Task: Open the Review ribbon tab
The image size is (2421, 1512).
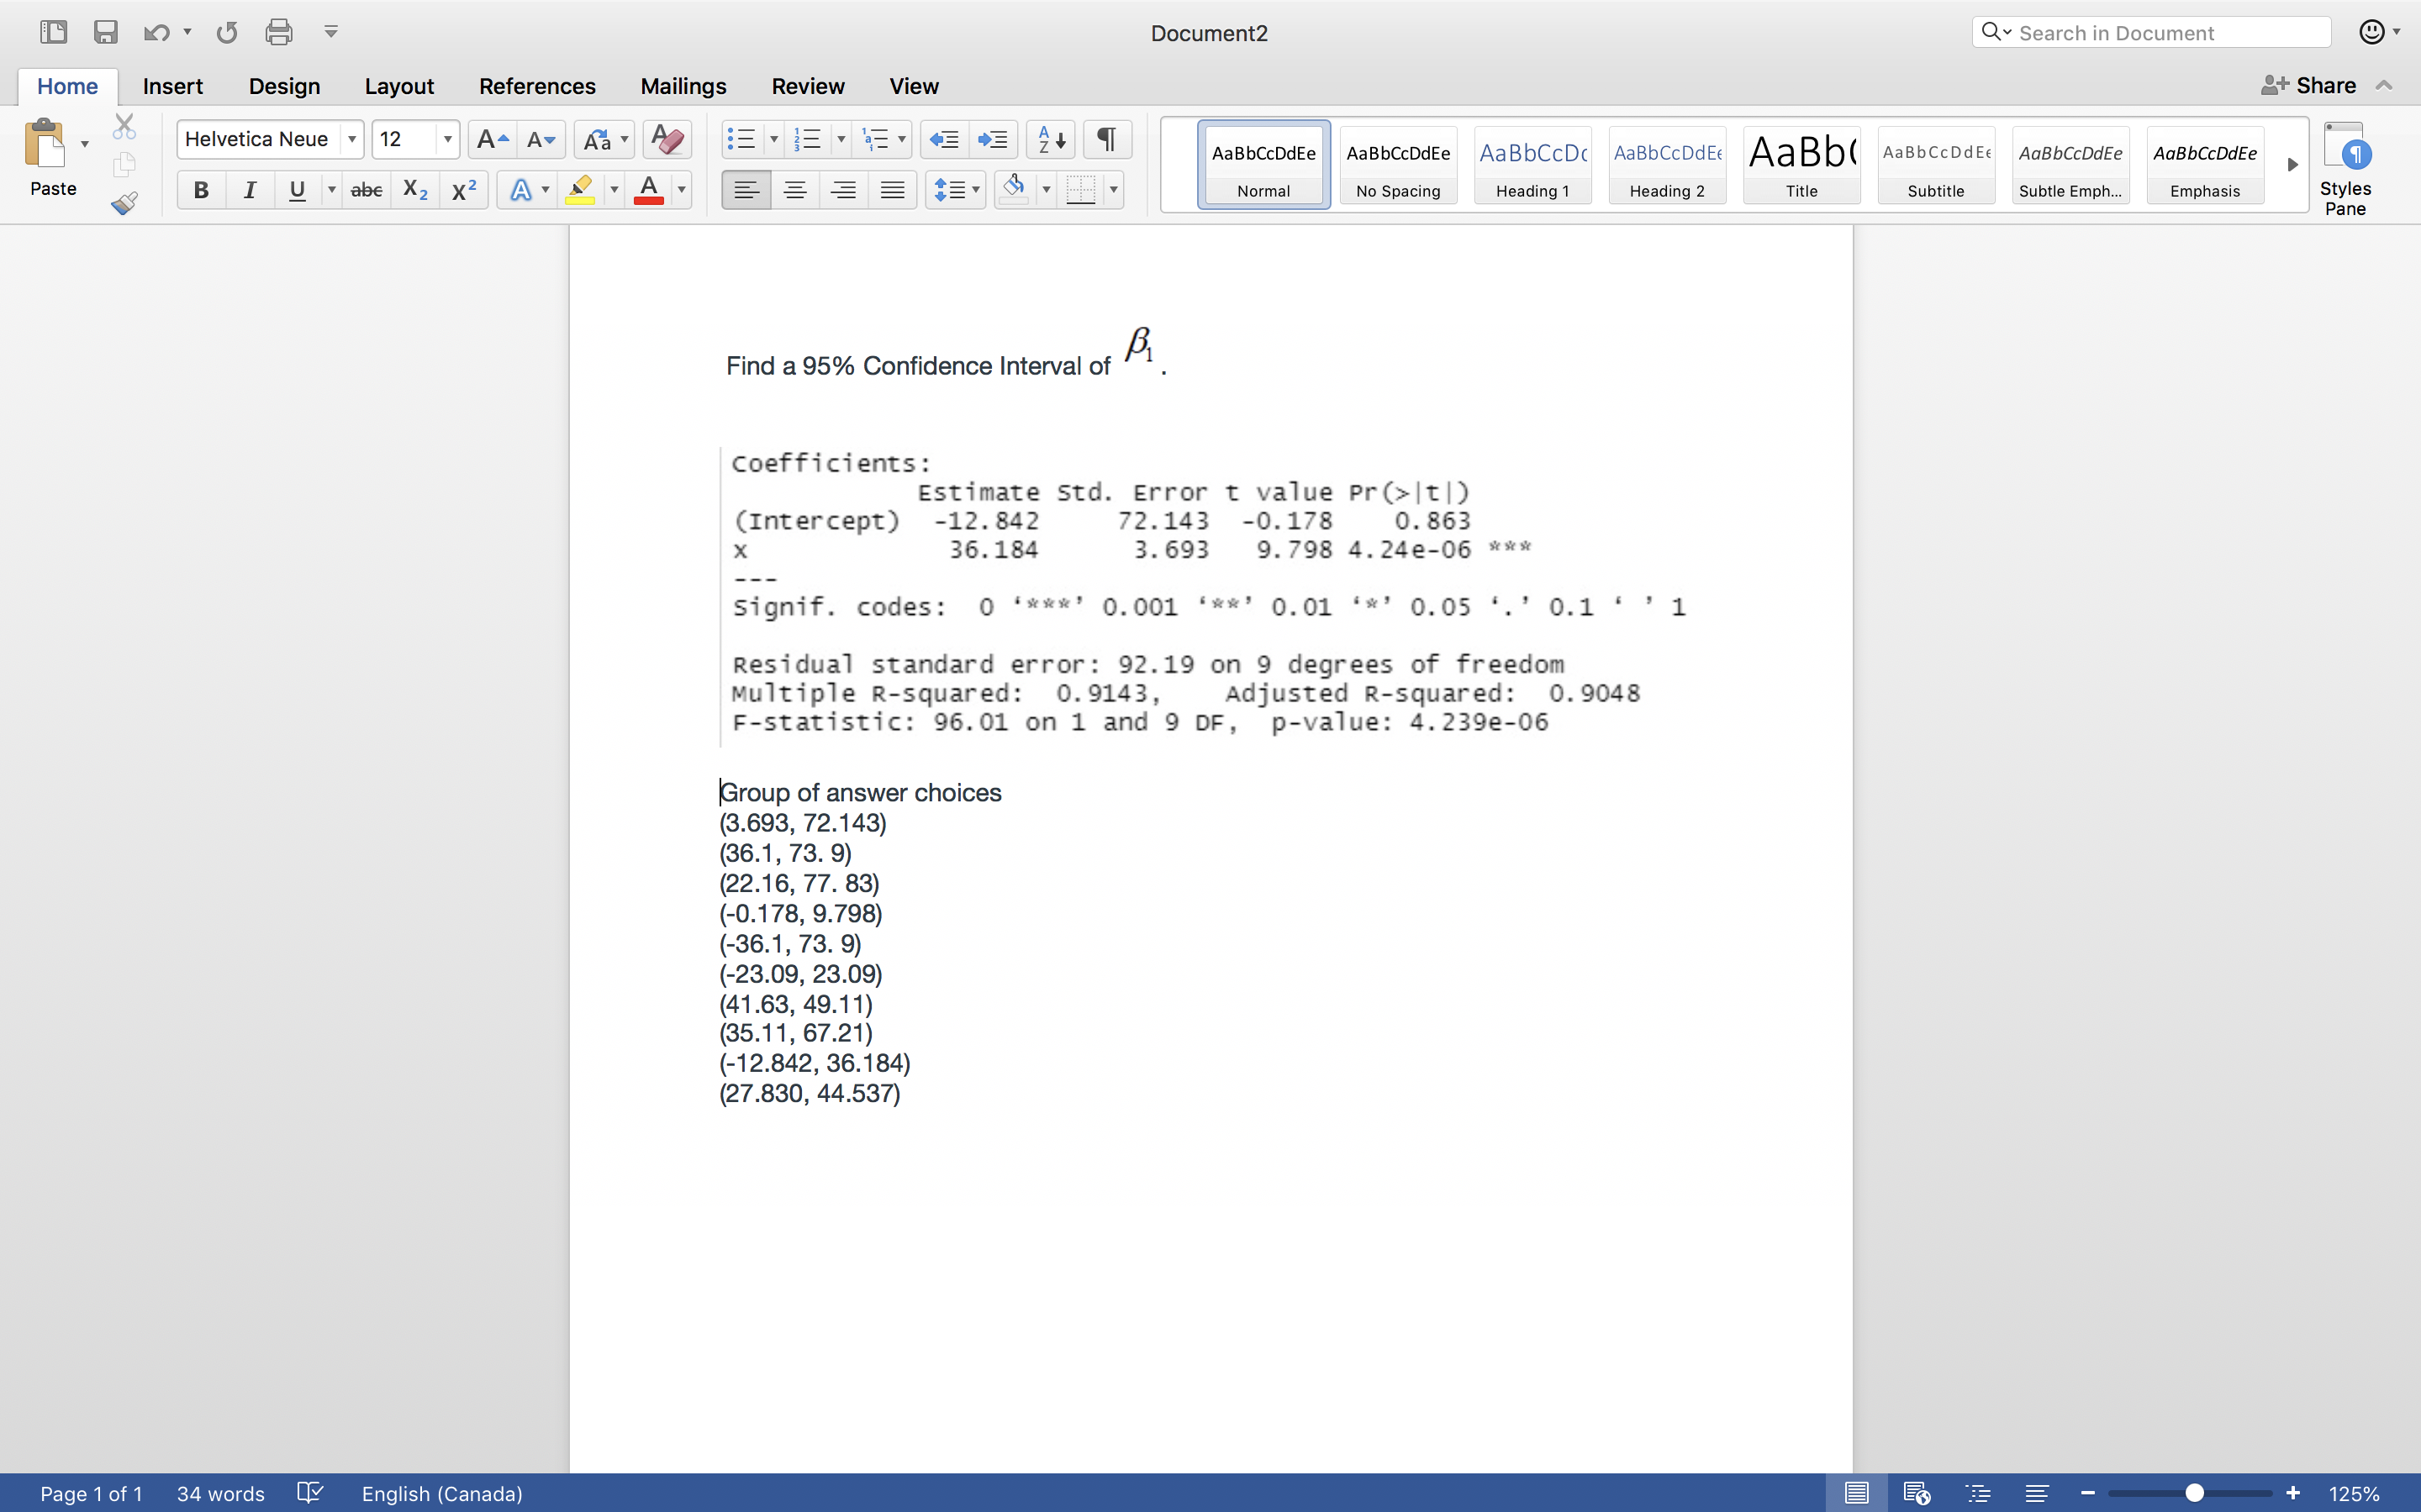Action: pyautogui.click(x=807, y=86)
